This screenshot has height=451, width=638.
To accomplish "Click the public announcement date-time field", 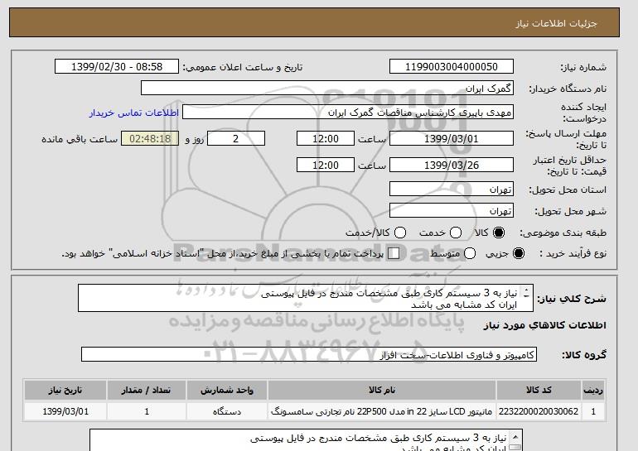I will click(117, 67).
